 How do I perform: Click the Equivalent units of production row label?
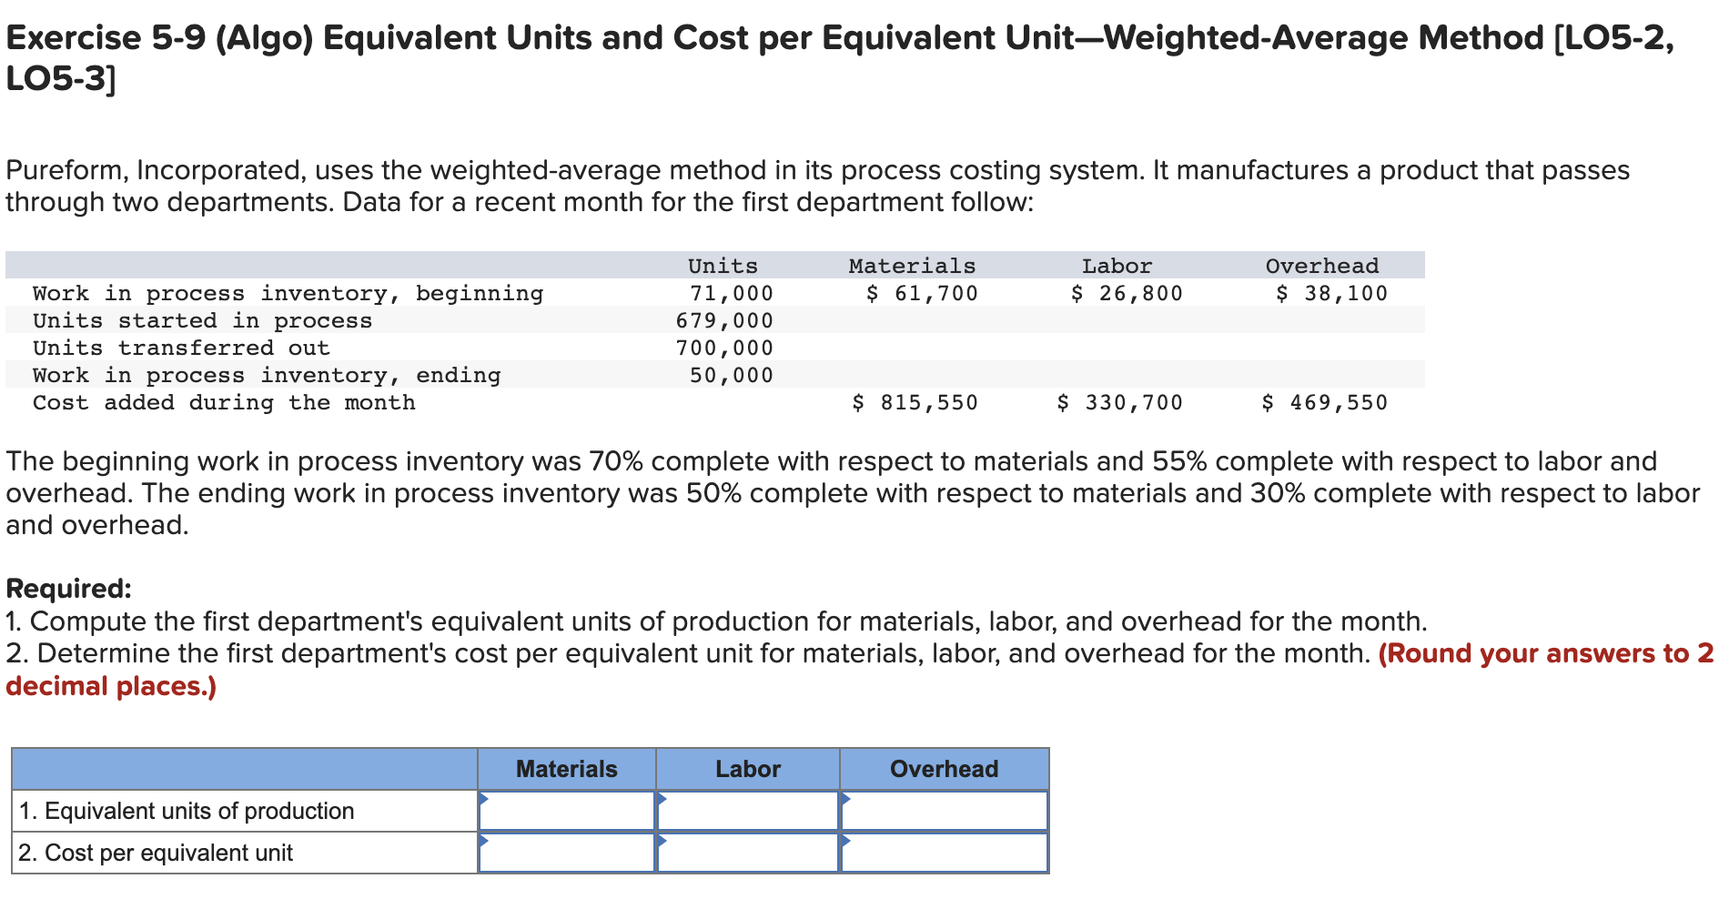point(185,810)
